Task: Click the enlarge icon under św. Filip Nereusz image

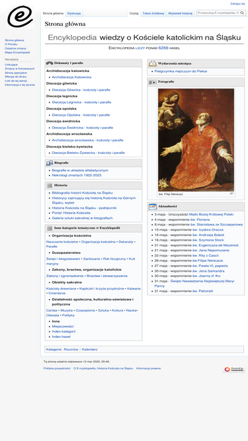Action: [231, 194]
